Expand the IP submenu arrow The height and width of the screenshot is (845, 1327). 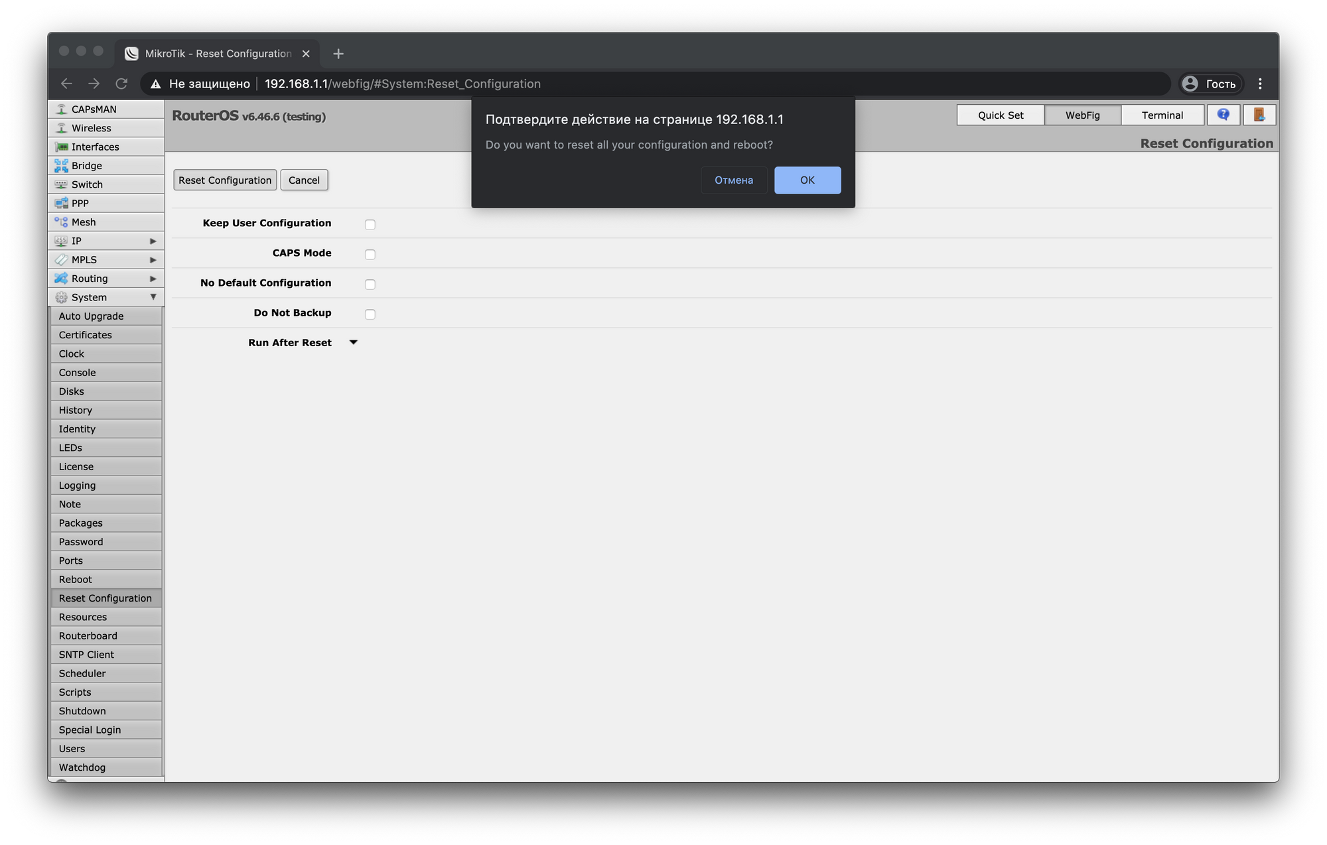(153, 240)
